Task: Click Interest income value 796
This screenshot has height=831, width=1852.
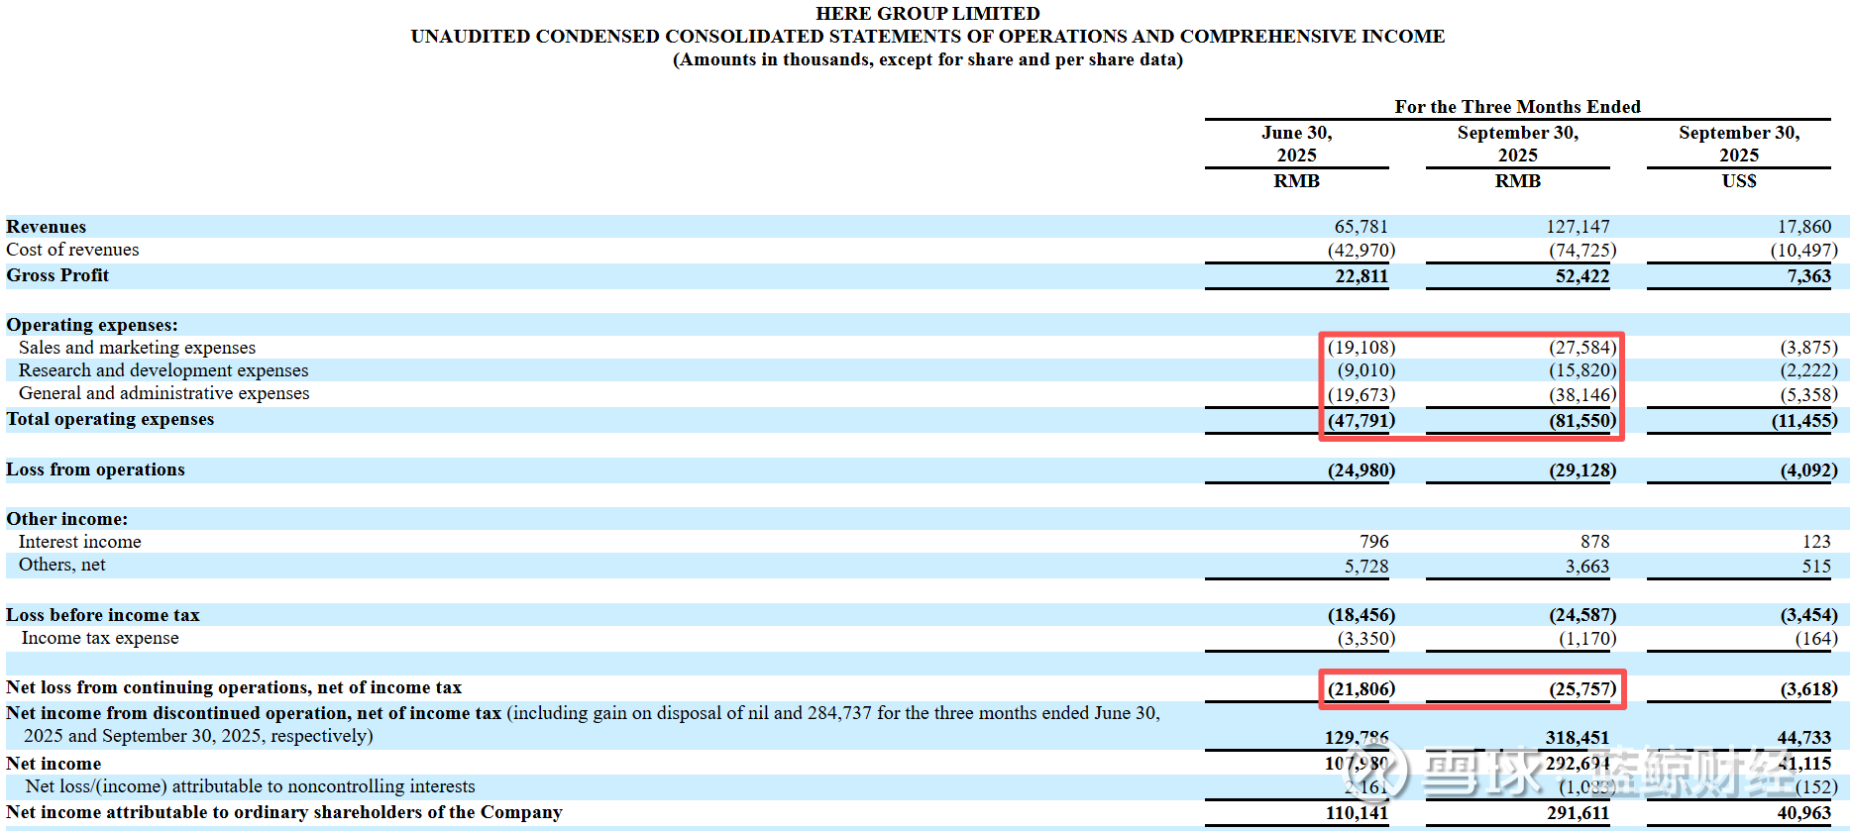Action: pos(1373,542)
